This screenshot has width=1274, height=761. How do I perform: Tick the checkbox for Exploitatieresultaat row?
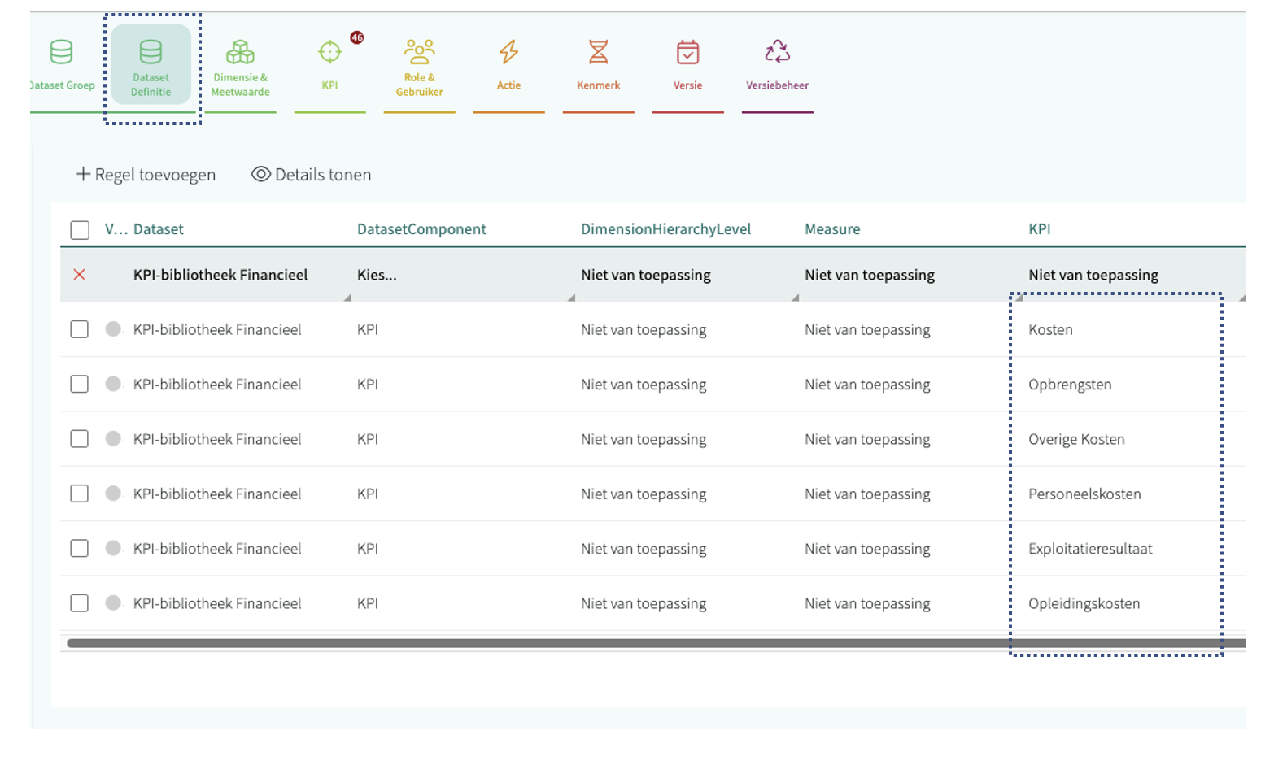tap(79, 549)
